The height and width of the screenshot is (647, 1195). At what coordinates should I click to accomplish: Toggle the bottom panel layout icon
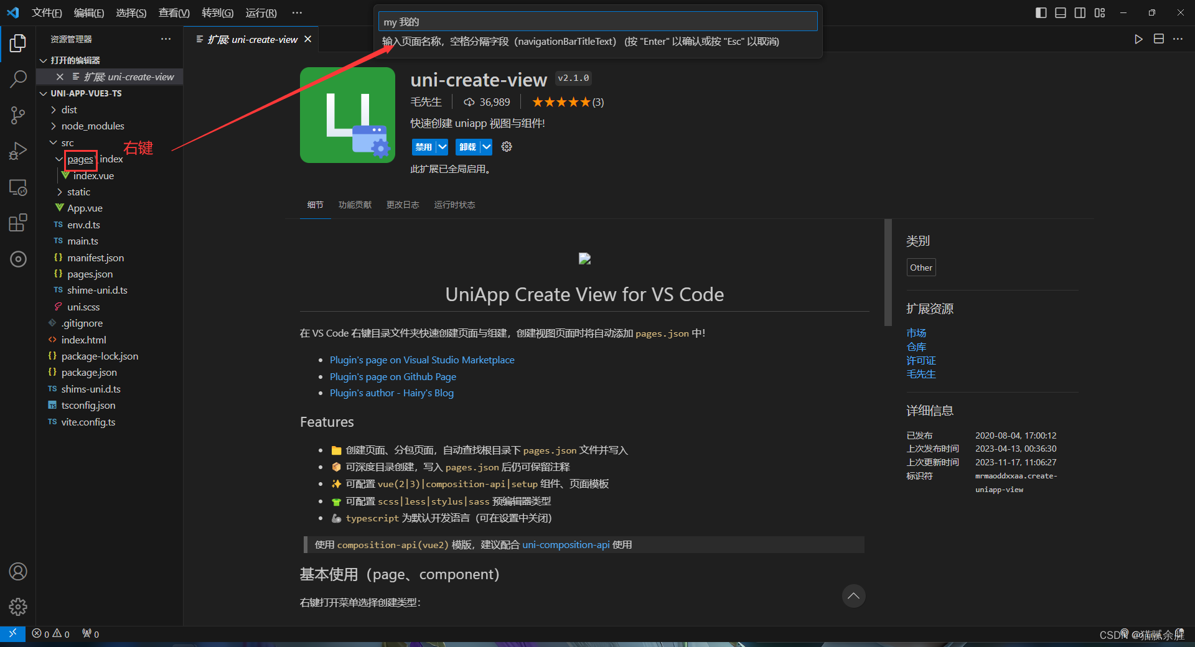[1061, 12]
